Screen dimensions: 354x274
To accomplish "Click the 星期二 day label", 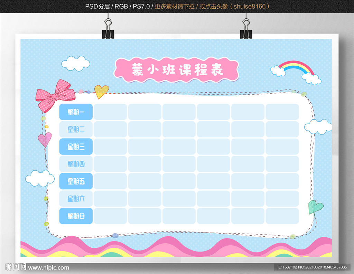I will [x=76, y=129].
